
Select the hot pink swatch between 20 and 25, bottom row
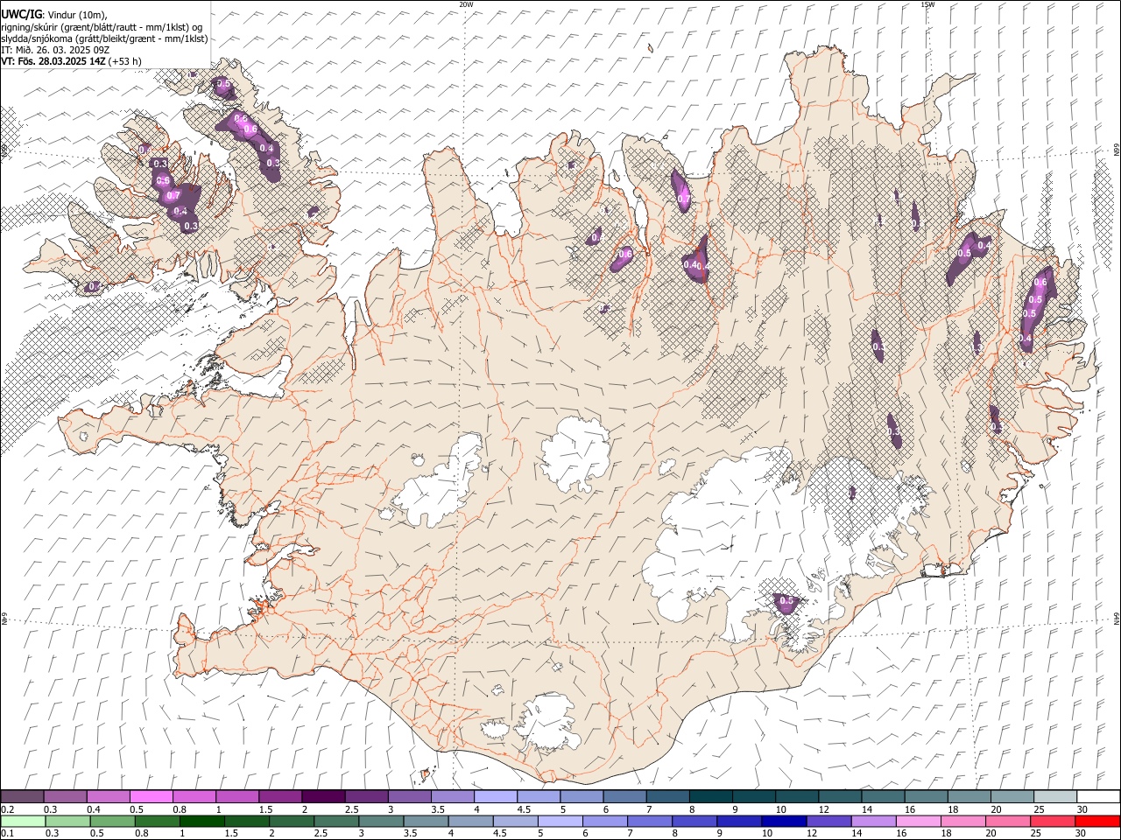(1008, 822)
